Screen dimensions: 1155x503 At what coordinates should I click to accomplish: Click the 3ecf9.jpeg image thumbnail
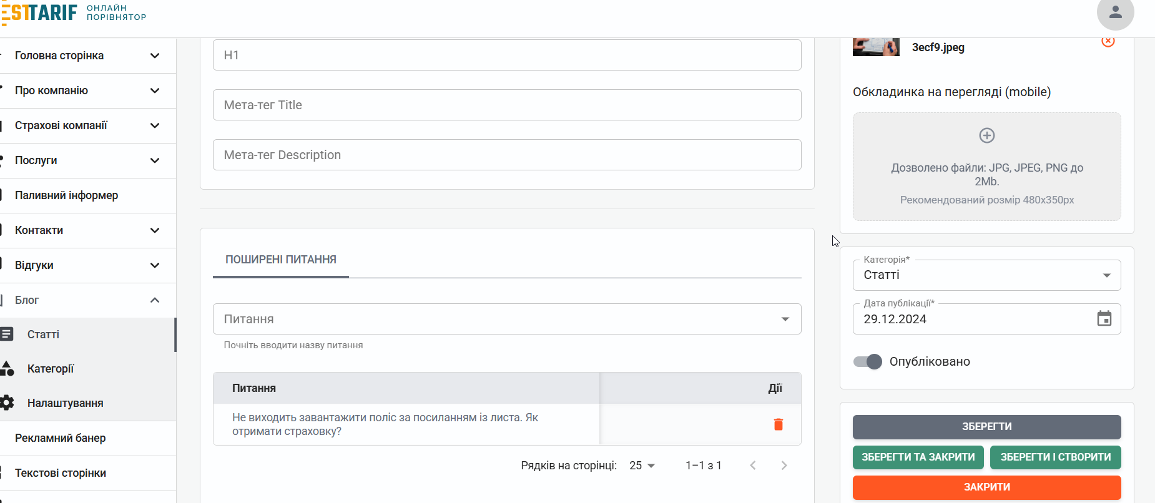[876, 47]
